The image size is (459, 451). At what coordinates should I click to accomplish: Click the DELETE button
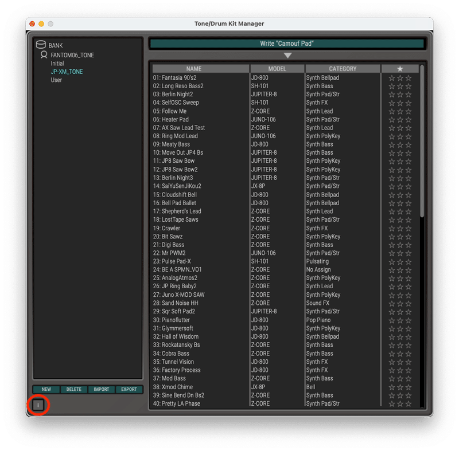coord(74,389)
